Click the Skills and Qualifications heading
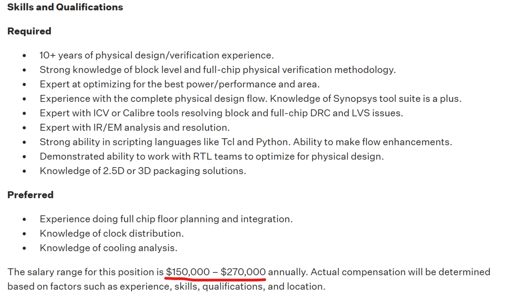The height and width of the screenshot is (301, 505). pyautogui.click(x=65, y=7)
